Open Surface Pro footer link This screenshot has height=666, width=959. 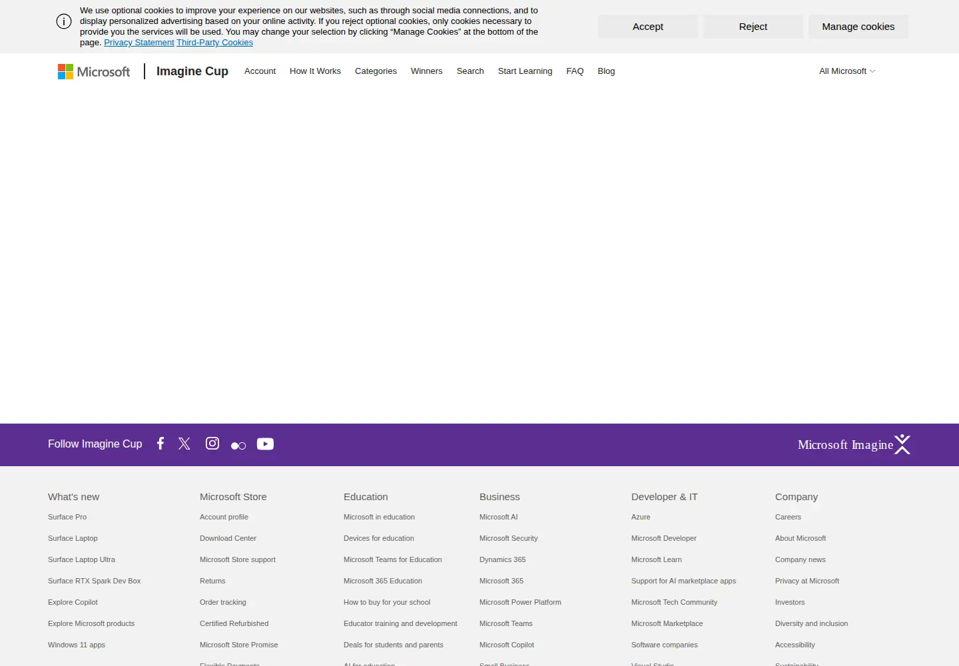[x=67, y=517]
